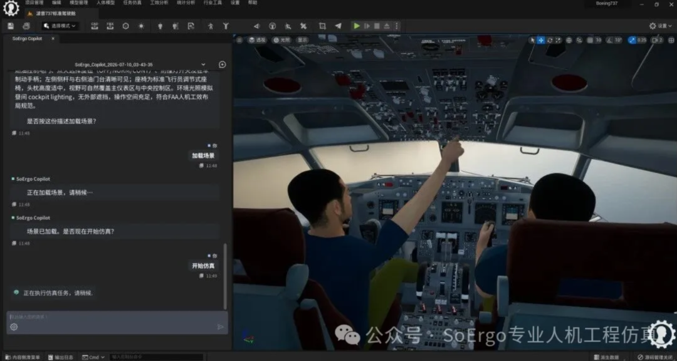This screenshot has height=361, width=677.
Task: Add a primitive with the hexagon cube icon
Action: pos(125,26)
